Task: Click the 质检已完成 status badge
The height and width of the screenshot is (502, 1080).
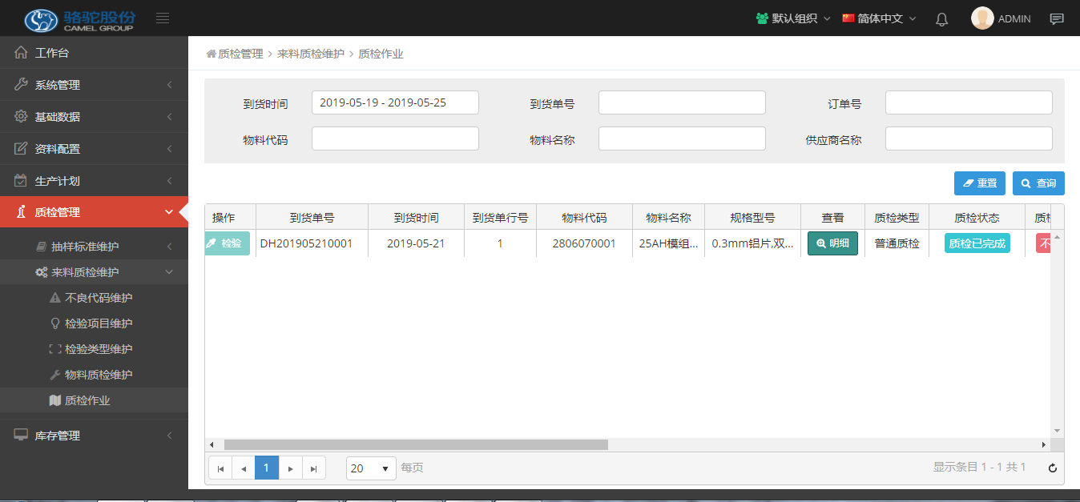Action: point(977,243)
